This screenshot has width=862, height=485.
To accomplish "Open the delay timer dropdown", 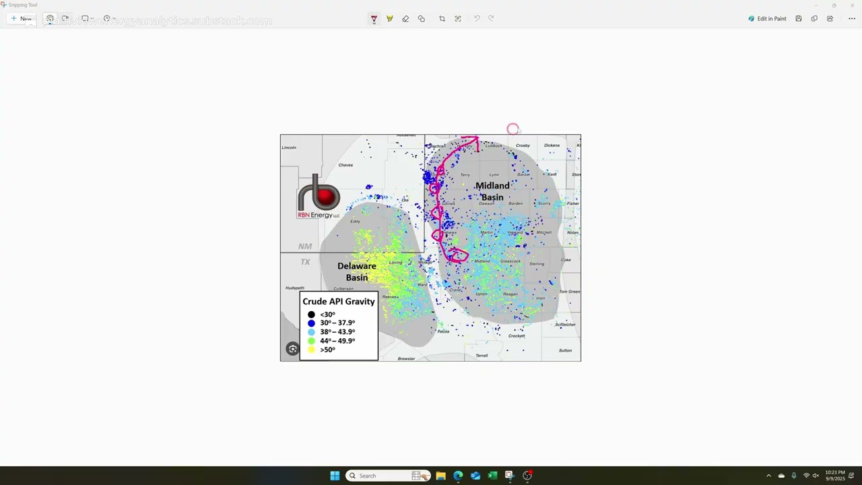I will (110, 19).
